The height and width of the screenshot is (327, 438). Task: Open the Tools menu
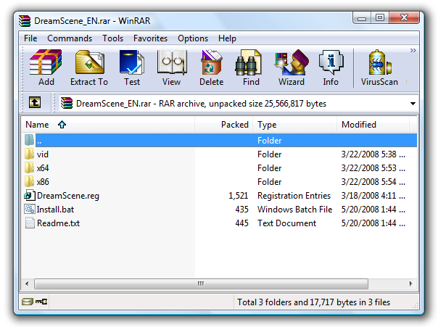tap(112, 38)
